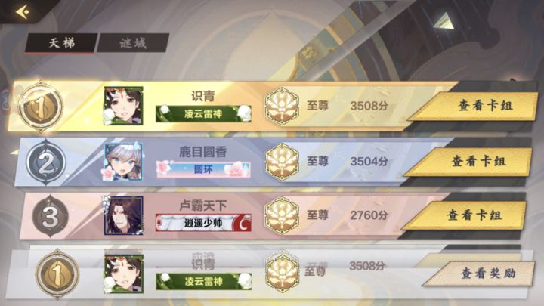View card deck for 鹿目圆香
The height and width of the screenshot is (306, 544).
tap(469, 162)
